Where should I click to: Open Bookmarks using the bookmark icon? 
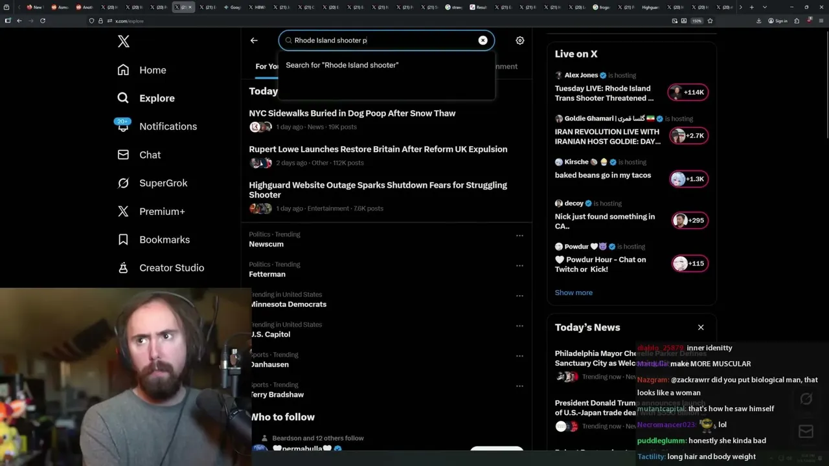click(x=123, y=239)
